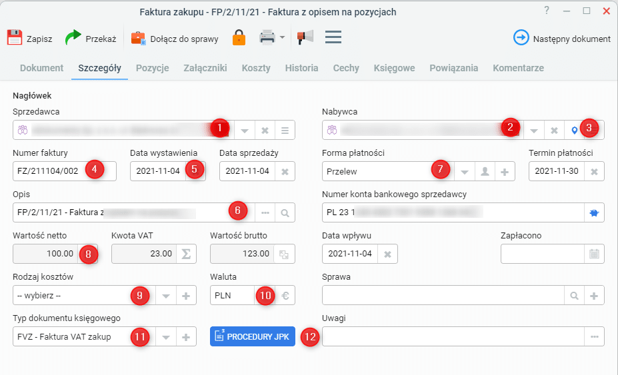Open the Koszty tab
Viewport: 618px width, 375px height.
point(256,68)
